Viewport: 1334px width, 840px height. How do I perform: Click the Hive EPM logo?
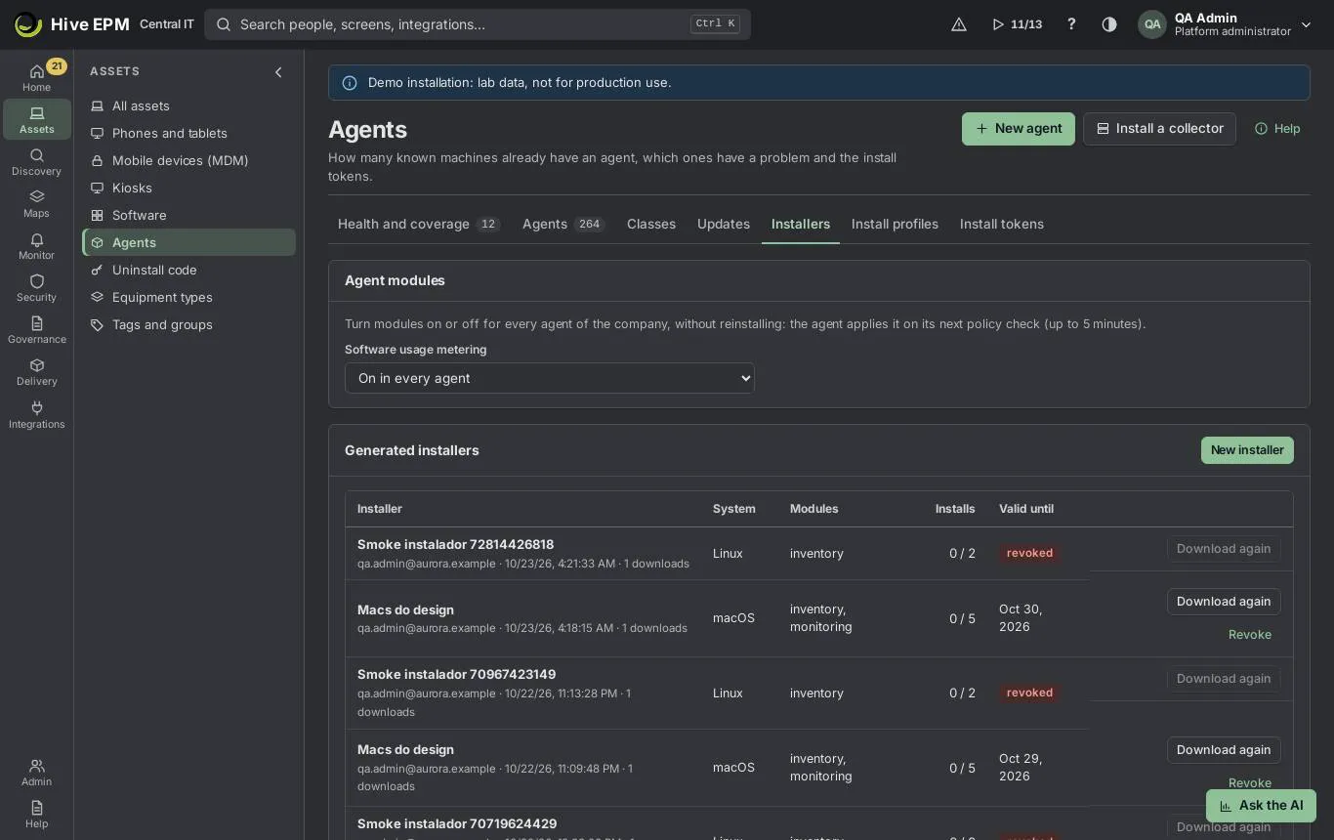[x=72, y=24]
